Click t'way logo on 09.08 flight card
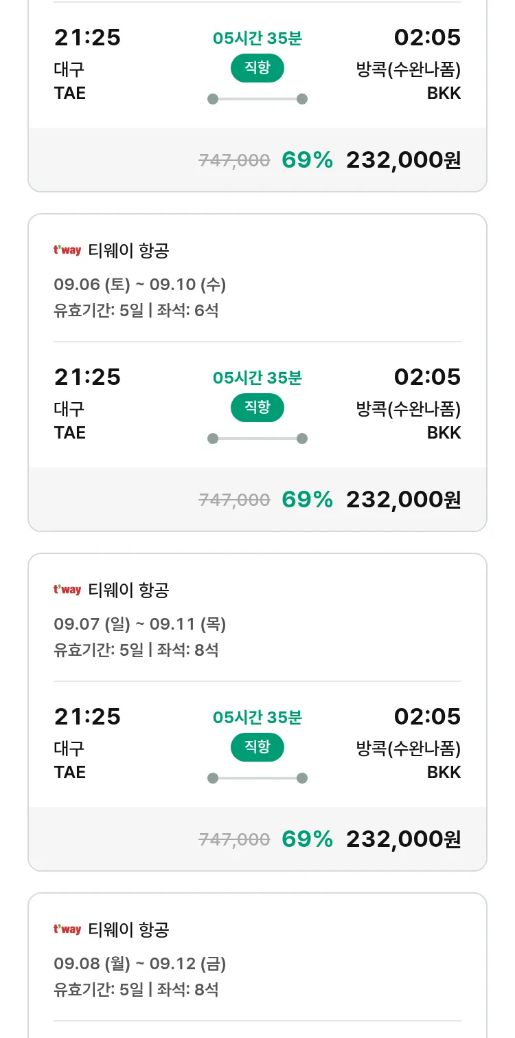 (x=67, y=929)
